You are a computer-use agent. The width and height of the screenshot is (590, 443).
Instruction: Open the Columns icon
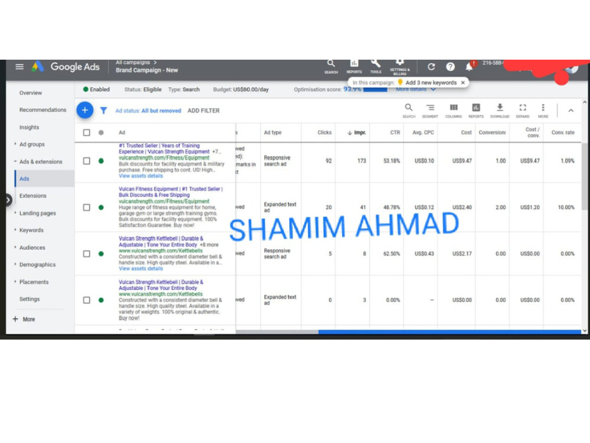453,110
